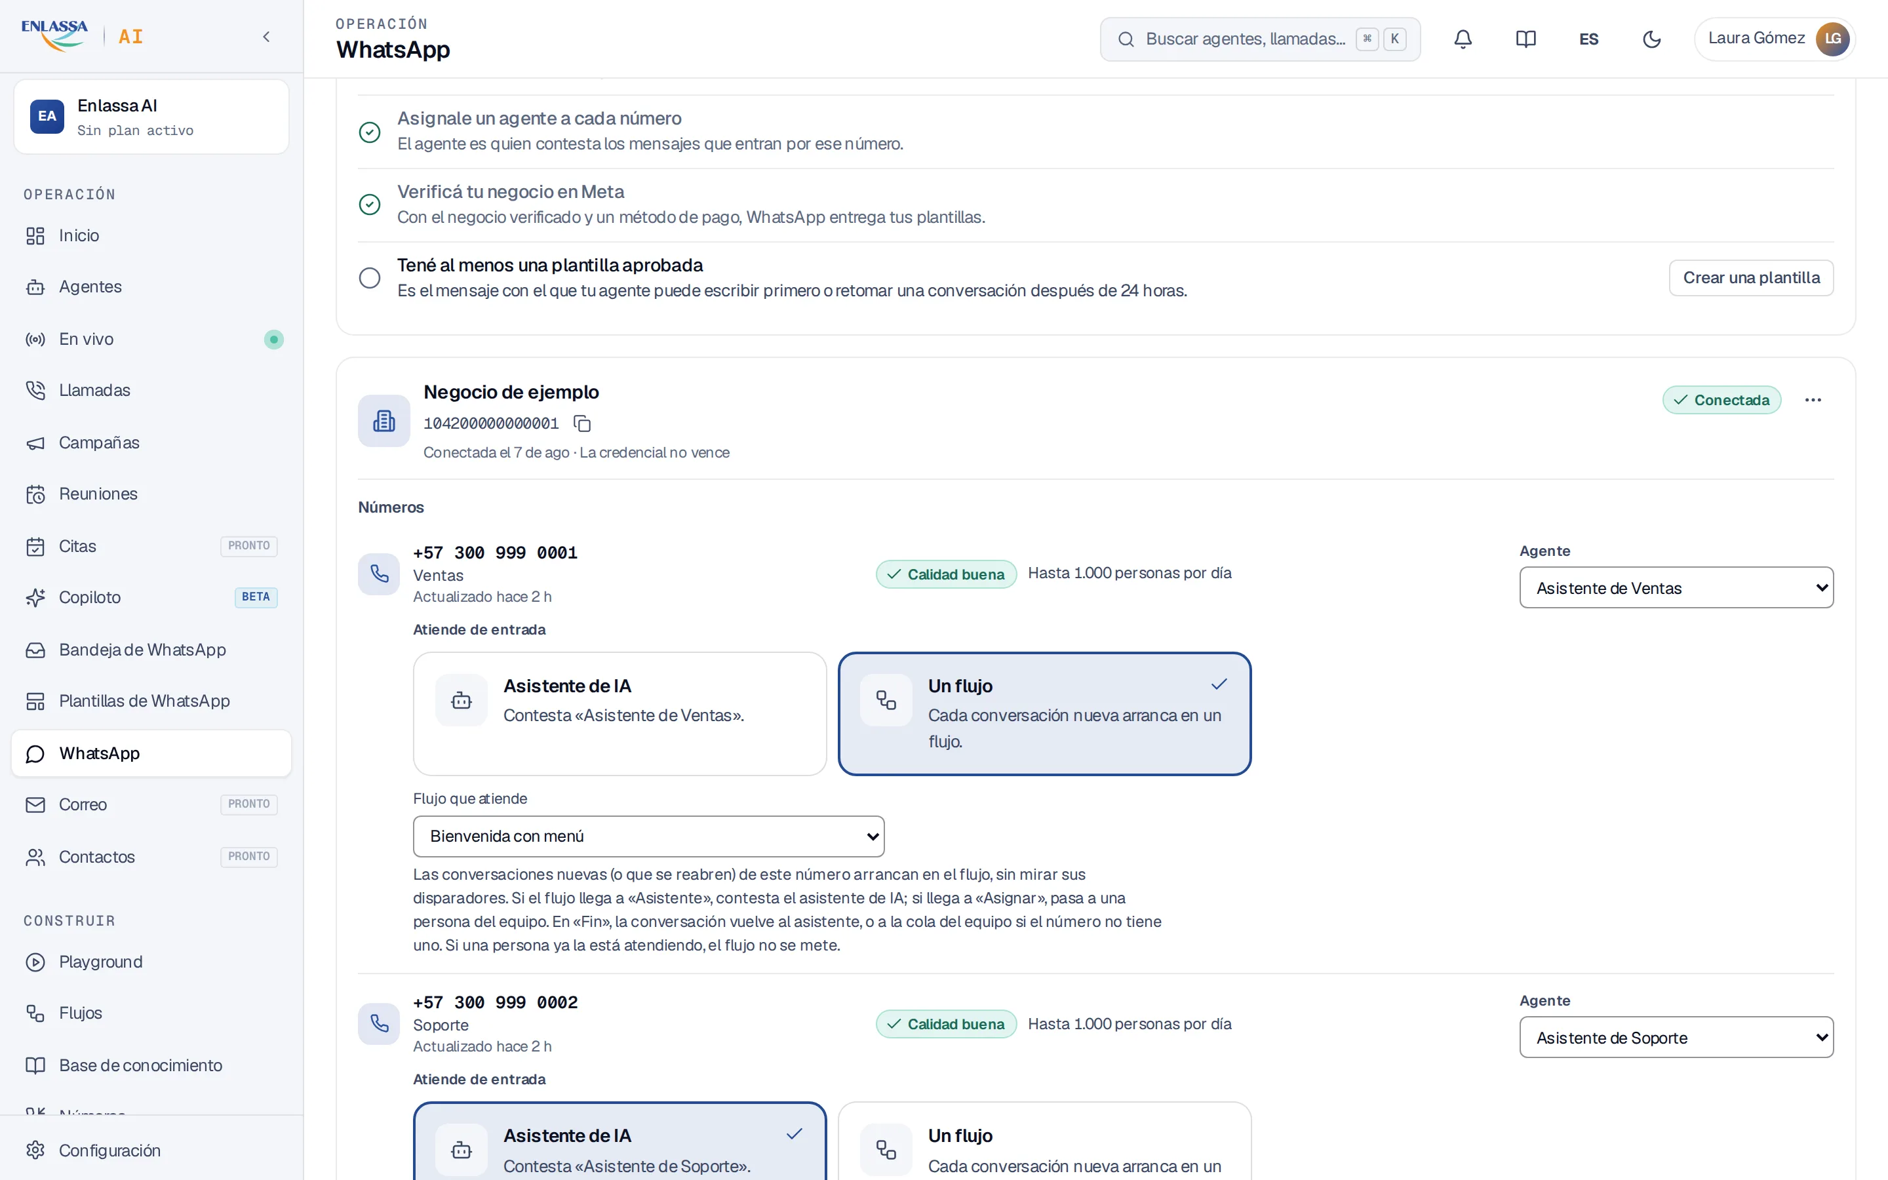This screenshot has width=1888, height=1180.
Task: Click the search magnifier icon
Action: (1125, 39)
